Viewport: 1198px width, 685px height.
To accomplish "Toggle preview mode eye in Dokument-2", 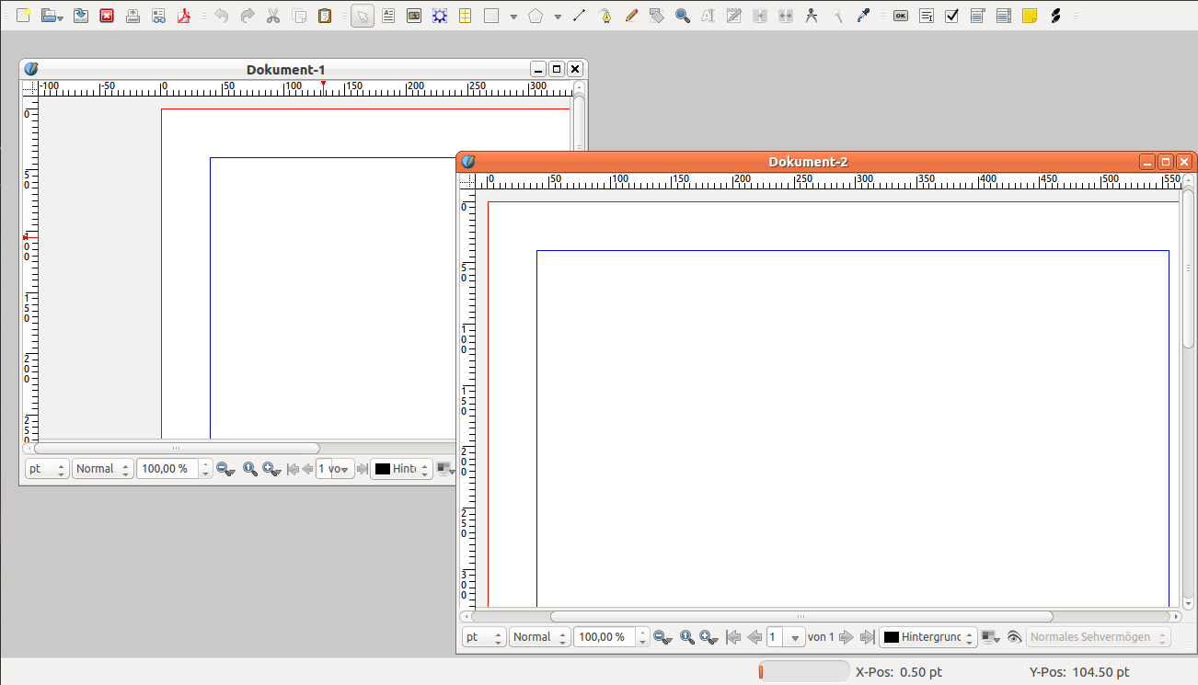I will 1014,637.
